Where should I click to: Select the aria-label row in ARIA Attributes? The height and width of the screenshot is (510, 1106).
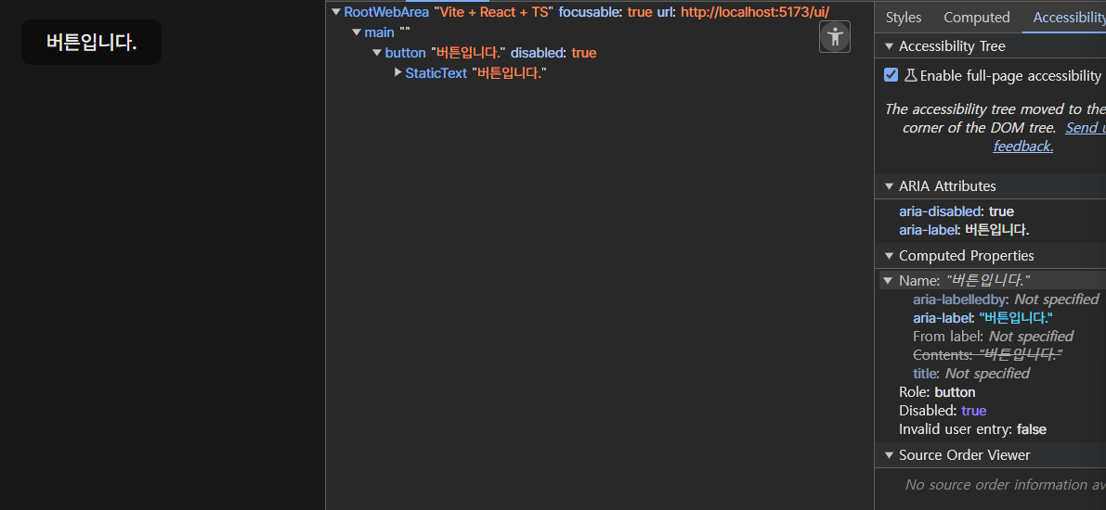coord(964,230)
